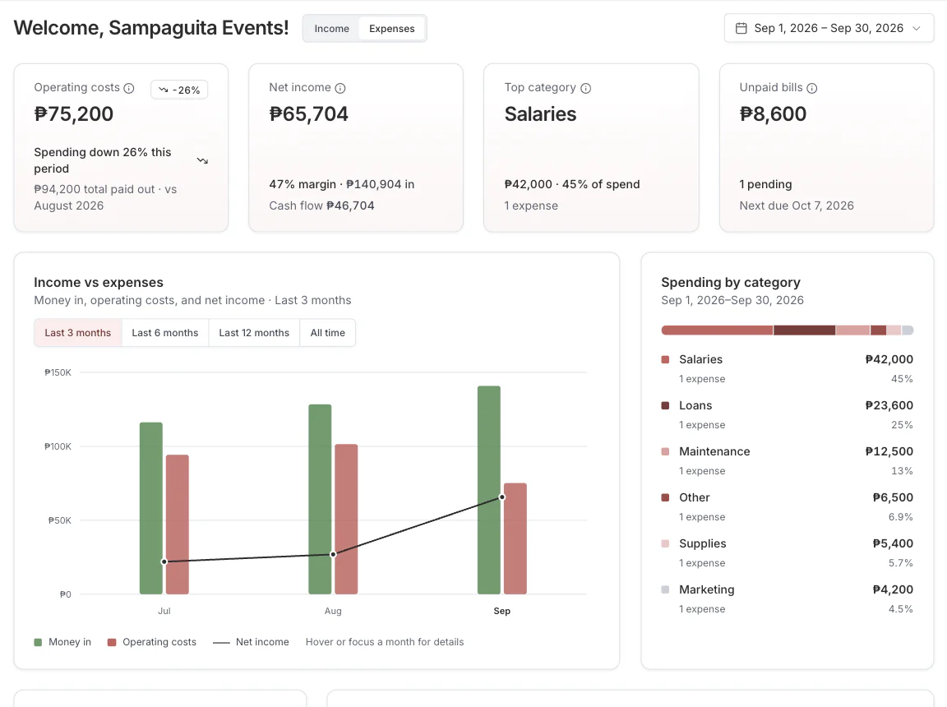Select the Supplies ₱5,400 category row
Viewport: 947px width, 707px height.
(x=787, y=552)
